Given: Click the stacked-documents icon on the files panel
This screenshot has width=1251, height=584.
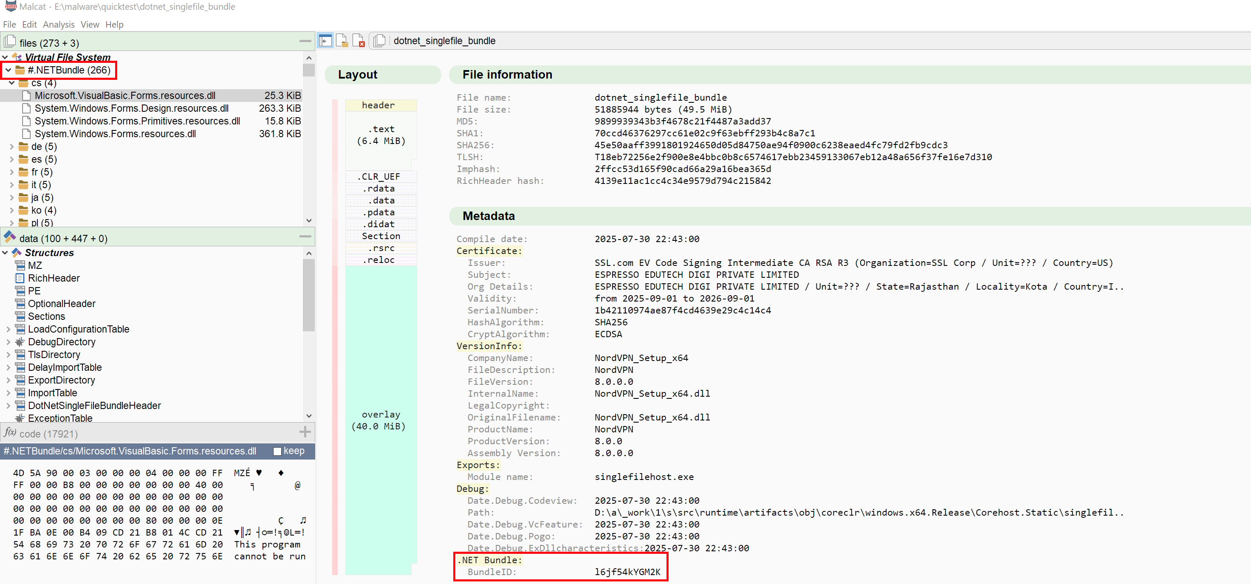Looking at the screenshot, I should 10,41.
